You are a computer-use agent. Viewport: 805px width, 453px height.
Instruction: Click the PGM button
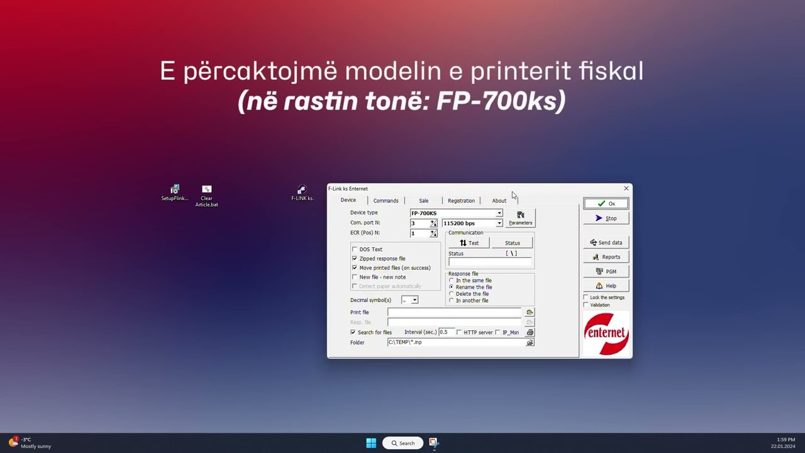click(x=606, y=271)
